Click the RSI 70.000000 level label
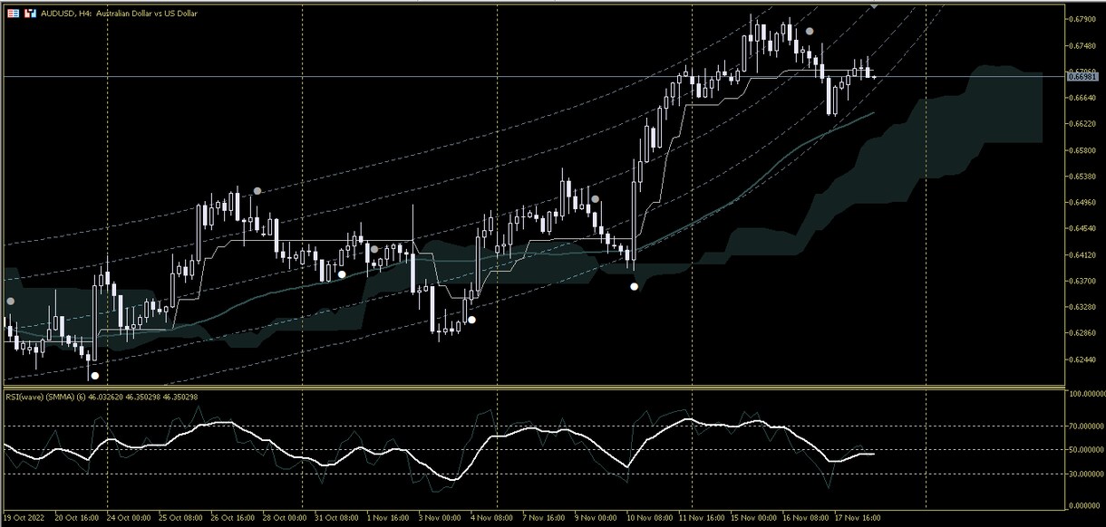Screen dimensions: 1106x527 coord(1084,426)
